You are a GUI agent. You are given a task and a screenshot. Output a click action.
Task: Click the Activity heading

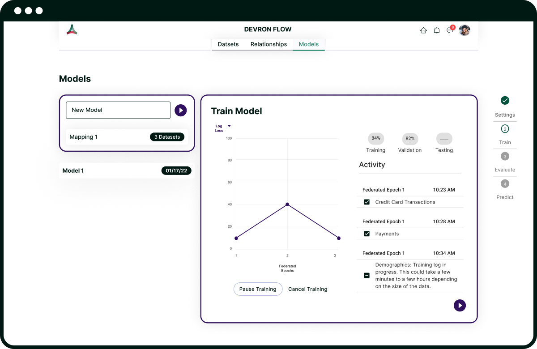pos(372,165)
